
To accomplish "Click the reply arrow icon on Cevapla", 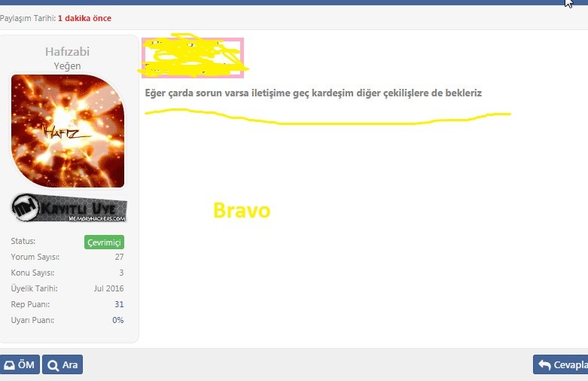I will pyautogui.click(x=544, y=365).
